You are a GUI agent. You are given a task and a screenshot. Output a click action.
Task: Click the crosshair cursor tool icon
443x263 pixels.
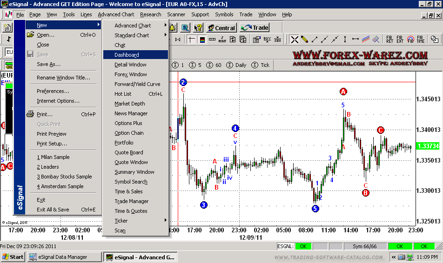click(x=192, y=39)
